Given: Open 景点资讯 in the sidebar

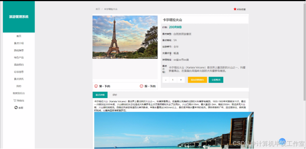Looking at the screenshot, I should pos(19,79).
